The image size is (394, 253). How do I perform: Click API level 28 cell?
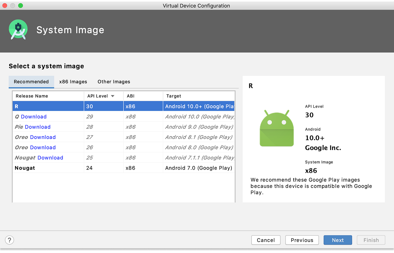pos(103,127)
